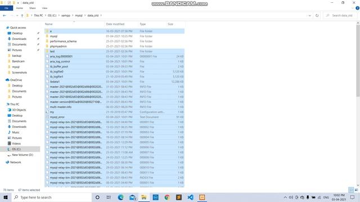Open the notification center icon
The height and width of the screenshot is (202, 360).
coord(353,197)
